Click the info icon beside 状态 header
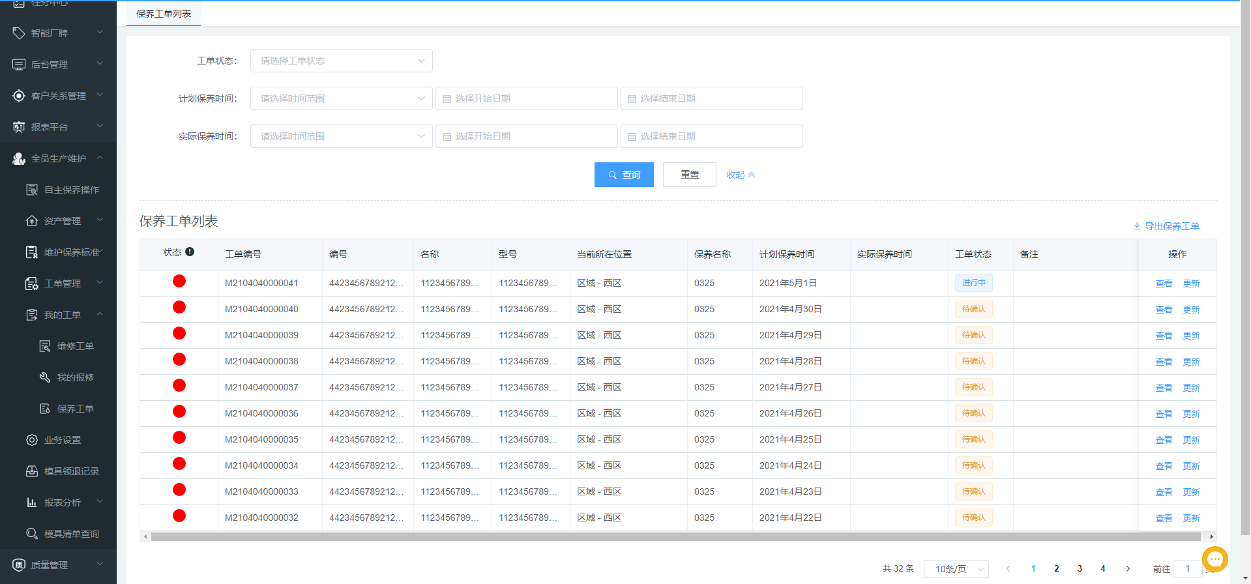1251x584 pixels. pyautogui.click(x=190, y=252)
